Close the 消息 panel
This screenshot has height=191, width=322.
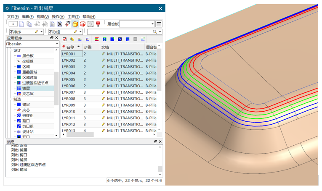160,141
